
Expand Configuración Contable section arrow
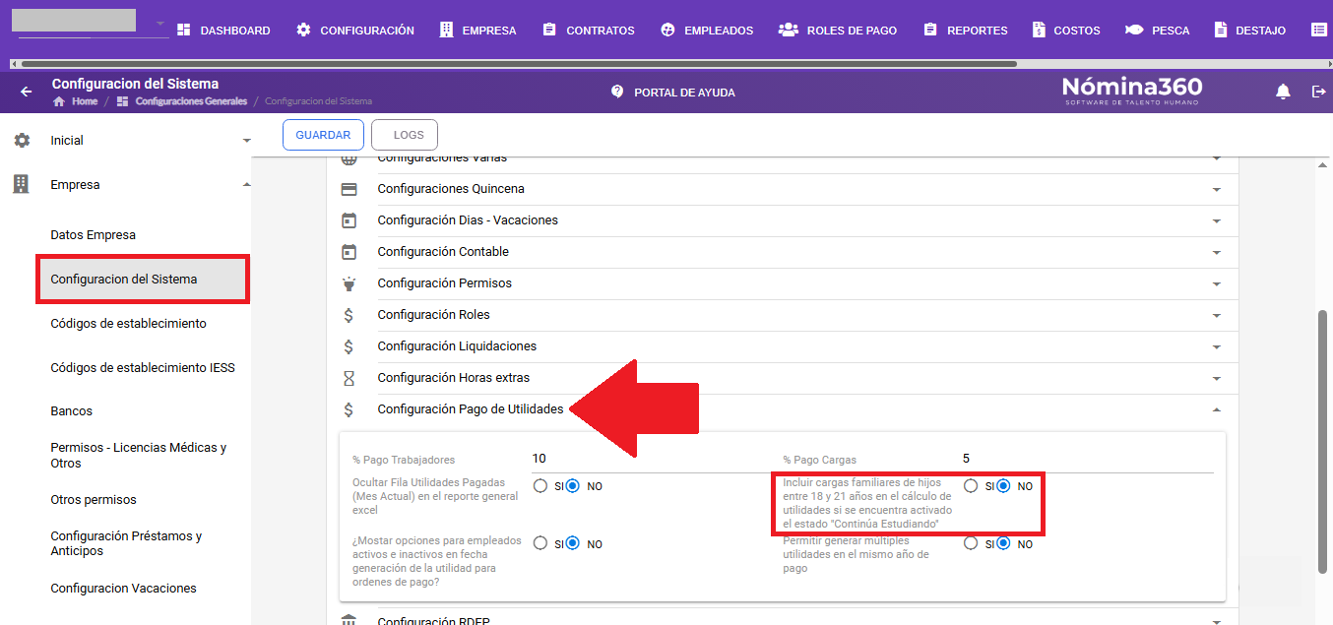pos(1217,253)
